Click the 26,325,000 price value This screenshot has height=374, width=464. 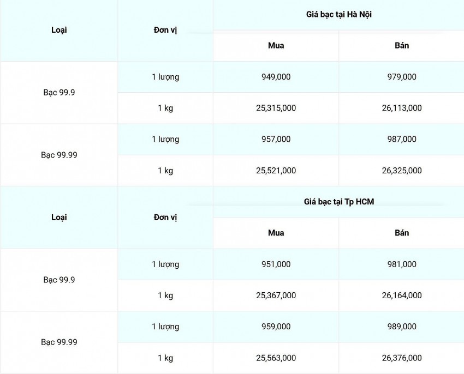click(401, 171)
